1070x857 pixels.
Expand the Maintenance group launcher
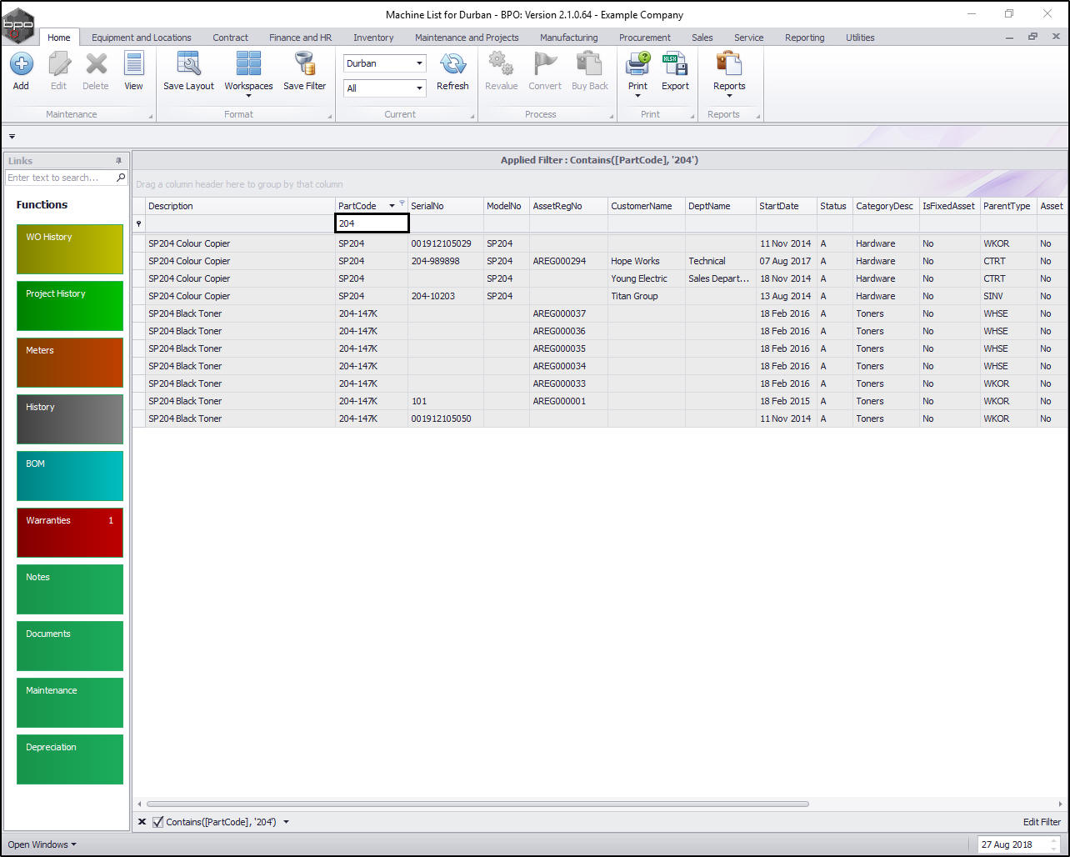[151, 117]
